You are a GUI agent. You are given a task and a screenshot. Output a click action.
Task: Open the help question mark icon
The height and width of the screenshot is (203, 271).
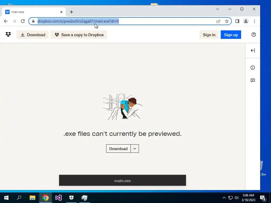pyautogui.click(x=254, y=35)
